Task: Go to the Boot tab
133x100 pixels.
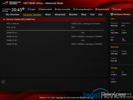Action: (84, 14)
